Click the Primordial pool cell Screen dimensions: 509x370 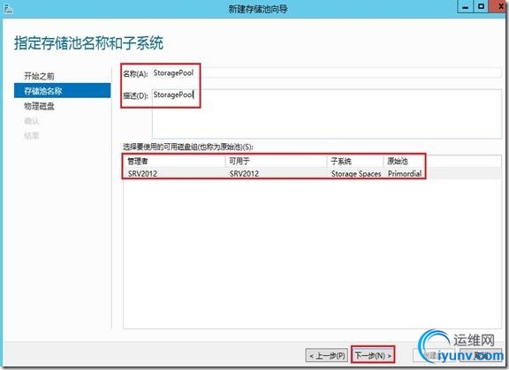click(405, 173)
